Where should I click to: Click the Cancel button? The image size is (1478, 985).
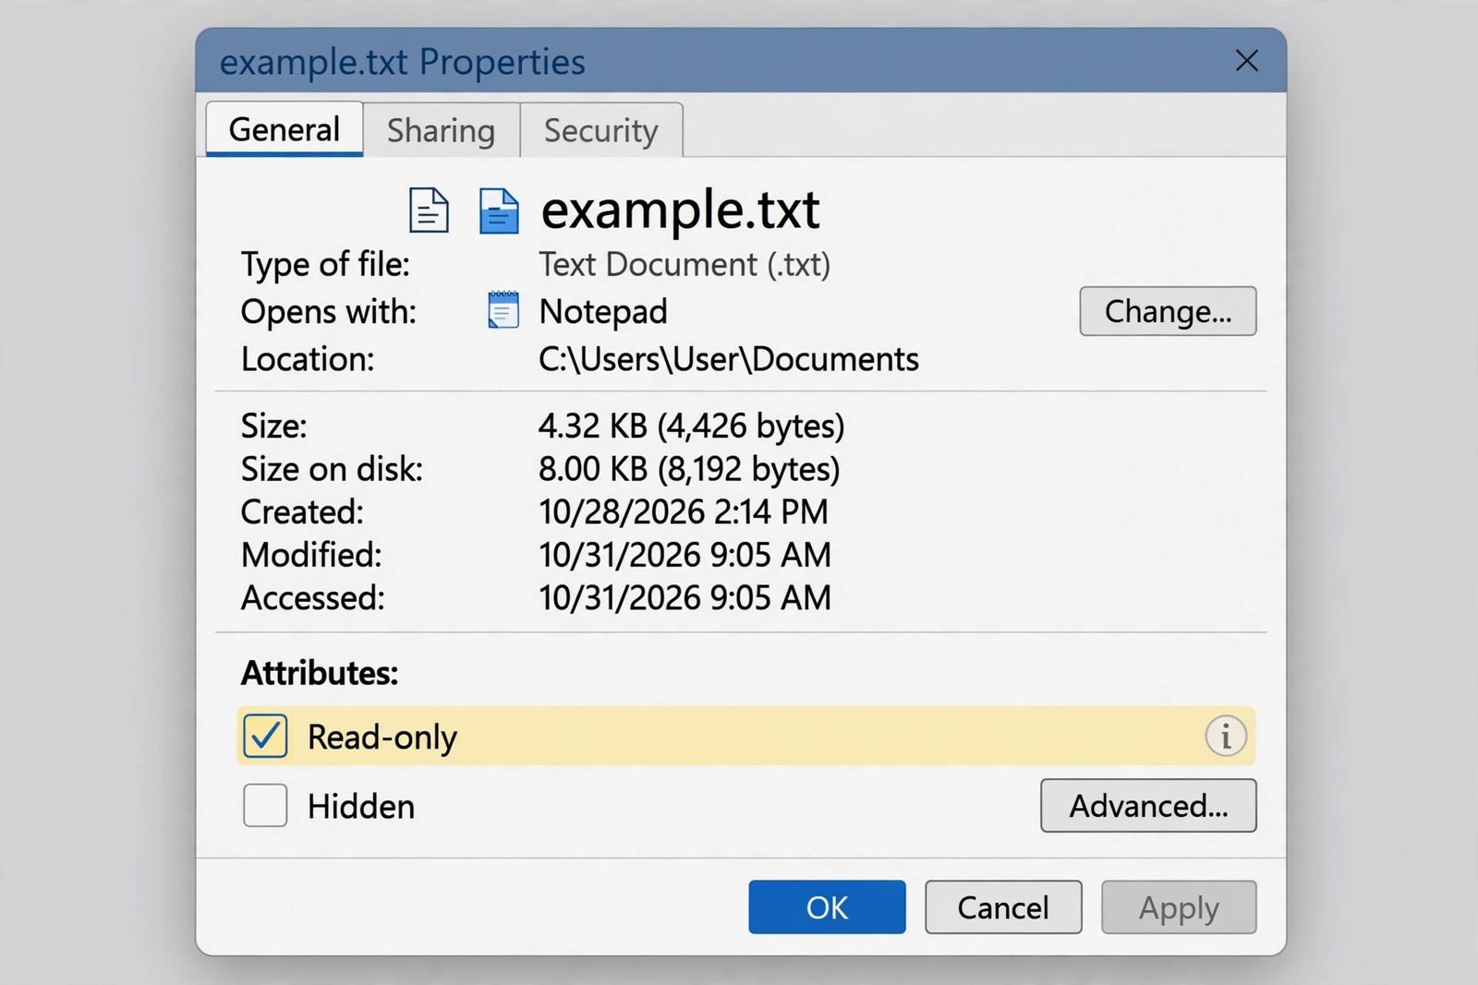pos(1003,907)
